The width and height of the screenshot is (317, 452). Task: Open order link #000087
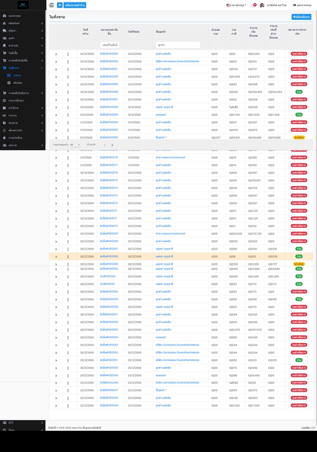coord(109,99)
